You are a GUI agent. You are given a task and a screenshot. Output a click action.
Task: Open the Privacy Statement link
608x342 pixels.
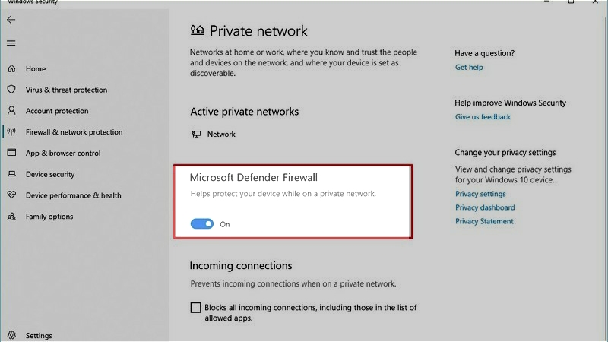click(484, 221)
